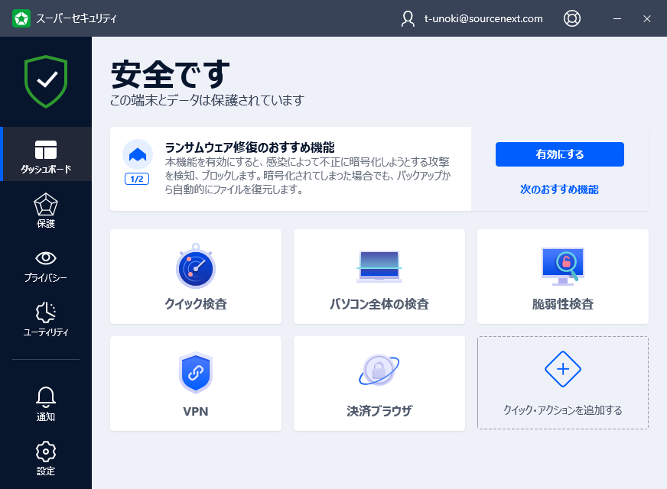
Task: Click the ランサムウェア修復のおすすめ機能 heading
Action: [x=249, y=147]
